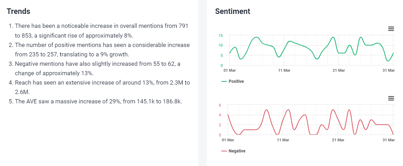
Task: Select the Trends section heading
Action: [x=18, y=11]
